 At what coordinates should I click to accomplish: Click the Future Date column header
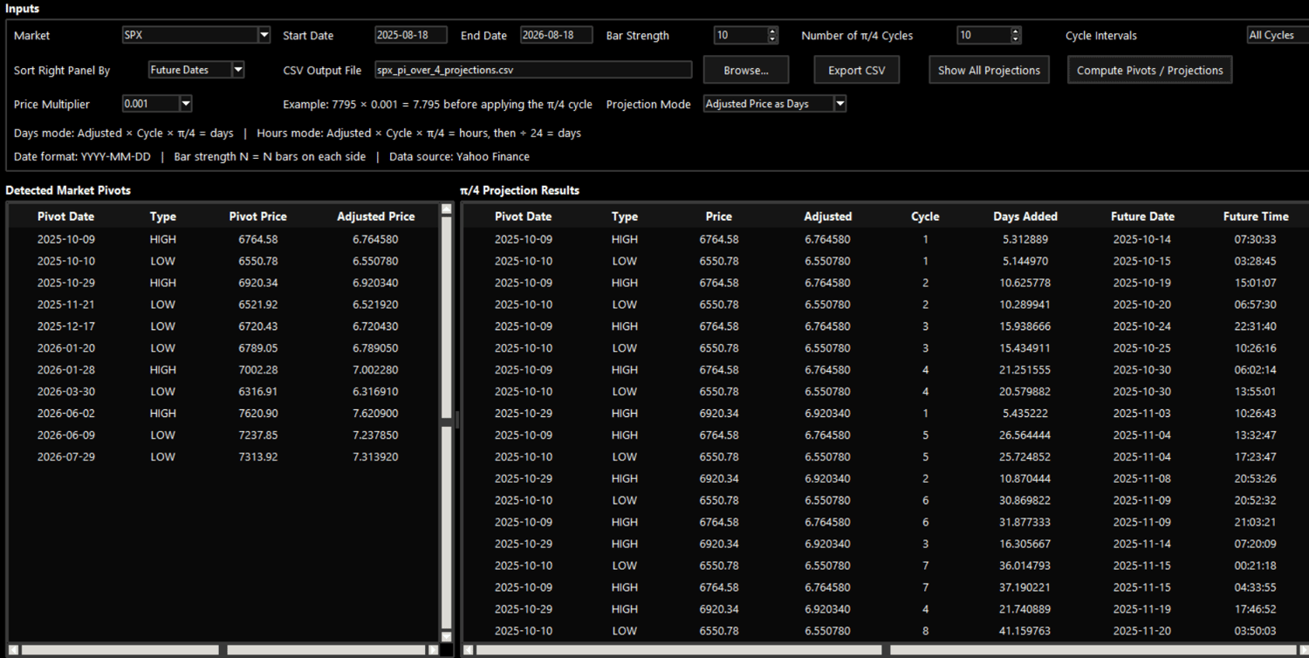pos(1142,216)
